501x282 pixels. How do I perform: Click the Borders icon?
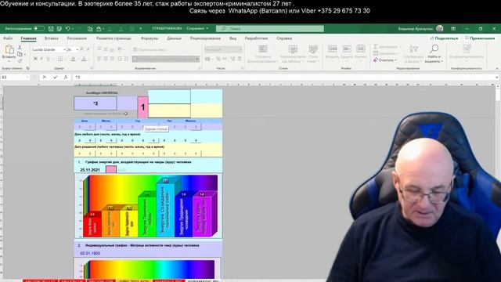coord(60,59)
